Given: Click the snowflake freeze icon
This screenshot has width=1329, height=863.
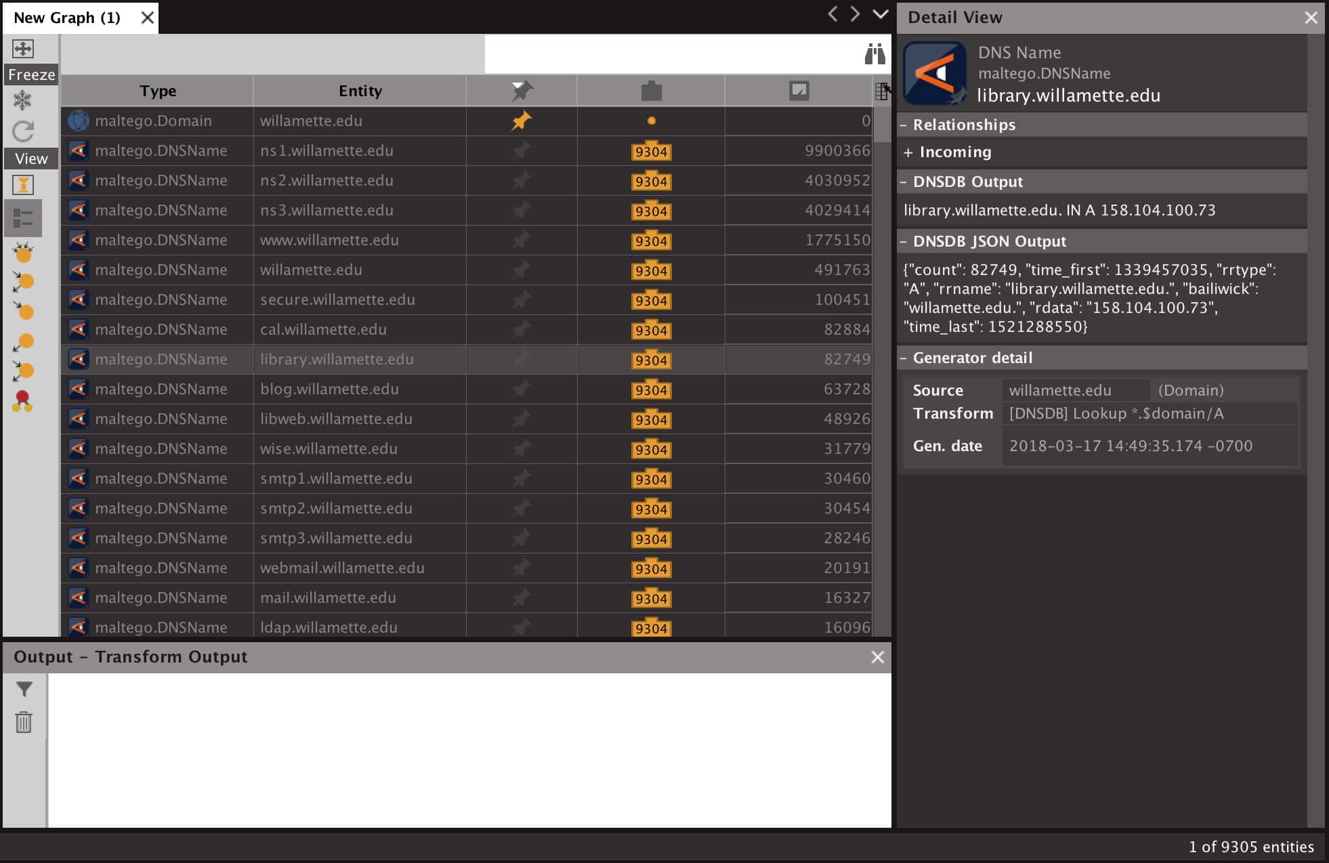Looking at the screenshot, I should pos(23,100).
